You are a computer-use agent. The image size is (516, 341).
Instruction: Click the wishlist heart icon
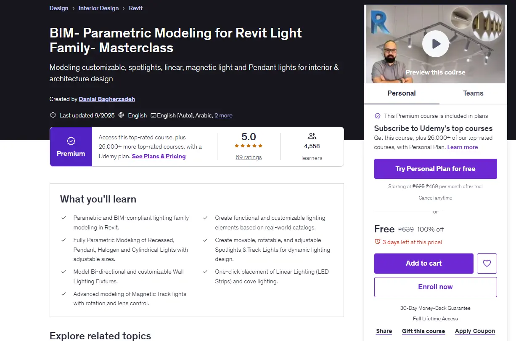[x=487, y=264]
